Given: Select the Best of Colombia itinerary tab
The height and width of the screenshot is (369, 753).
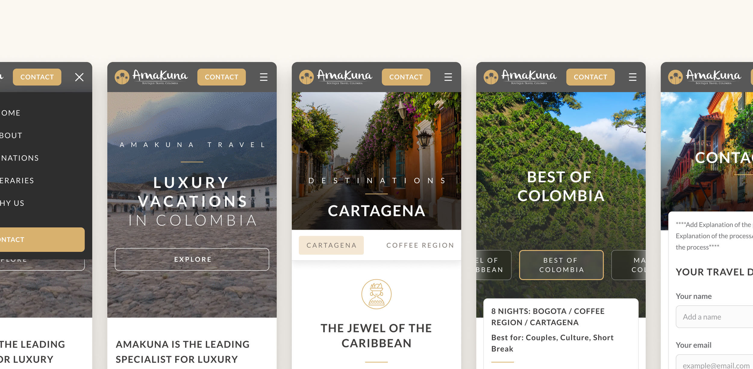Looking at the screenshot, I should 561,265.
